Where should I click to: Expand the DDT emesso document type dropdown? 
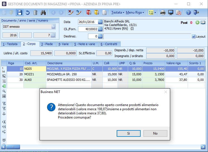(53, 27)
